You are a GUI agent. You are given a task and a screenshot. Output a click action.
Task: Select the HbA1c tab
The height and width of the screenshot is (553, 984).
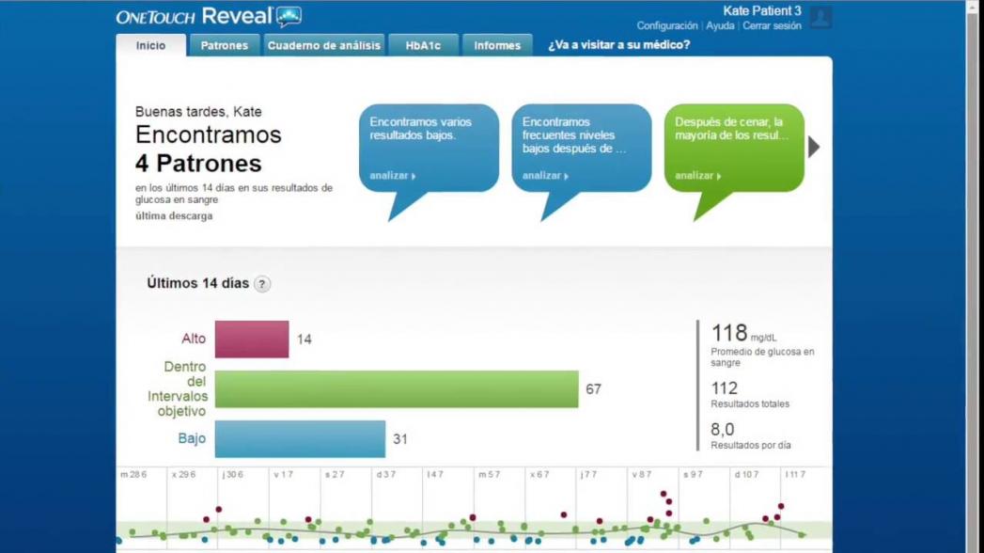coord(423,45)
